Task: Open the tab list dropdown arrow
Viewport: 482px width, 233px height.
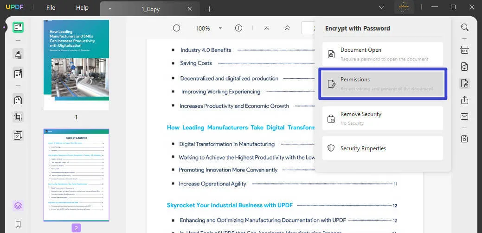Action: (x=110, y=9)
